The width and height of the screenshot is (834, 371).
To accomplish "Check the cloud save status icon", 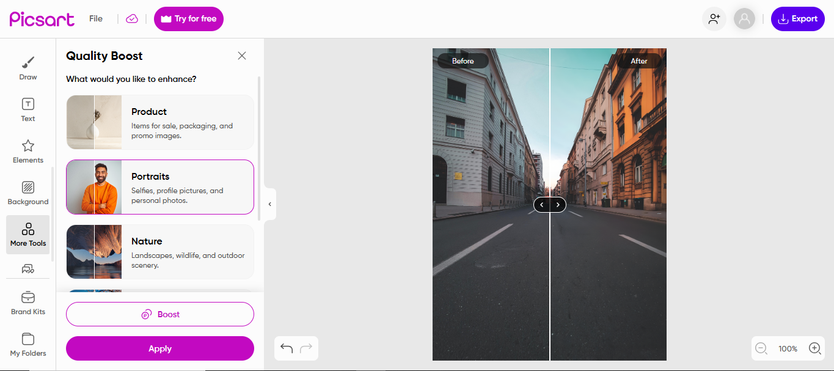I will 132,19.
